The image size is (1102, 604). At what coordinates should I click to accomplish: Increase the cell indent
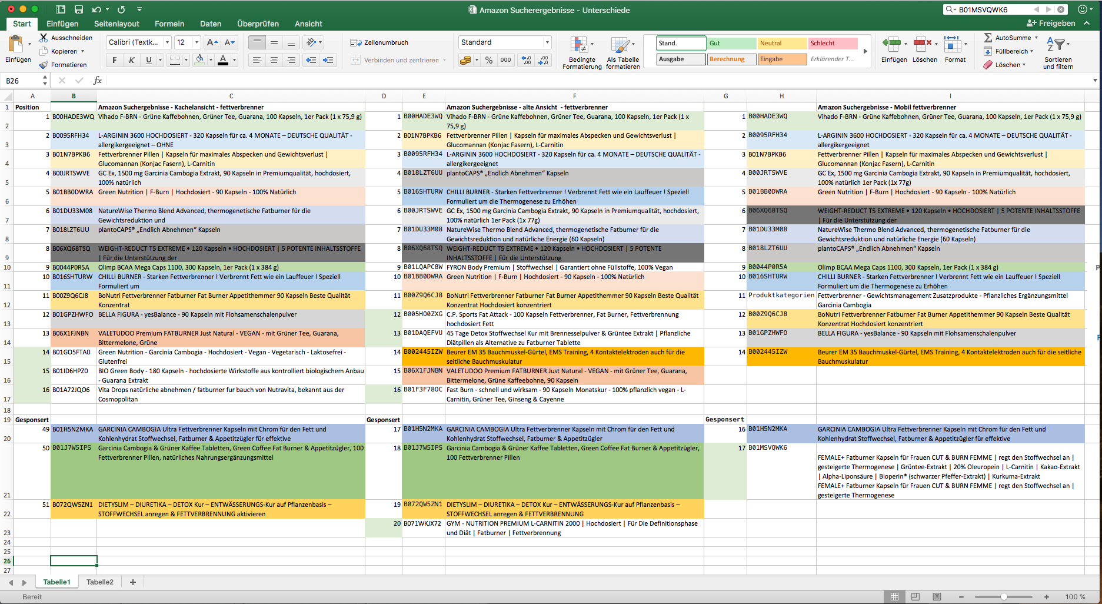click(328, 60)
